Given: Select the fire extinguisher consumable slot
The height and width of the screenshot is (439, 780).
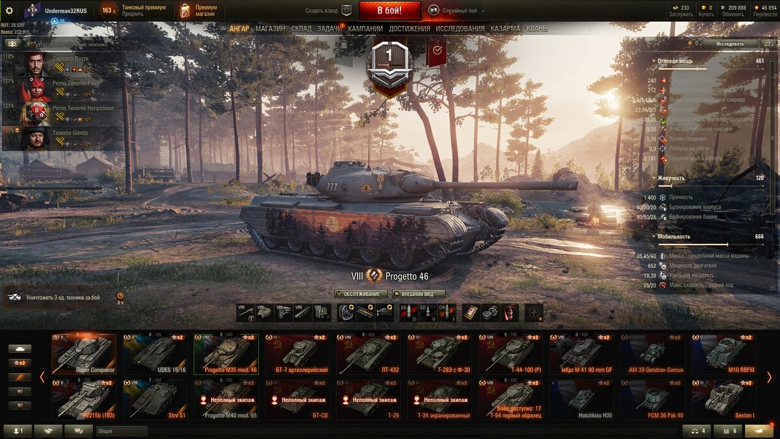Looking at the screenshot, I should 510,312.
